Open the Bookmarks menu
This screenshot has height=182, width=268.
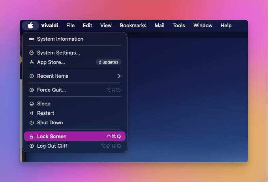(x=133, y=26)
